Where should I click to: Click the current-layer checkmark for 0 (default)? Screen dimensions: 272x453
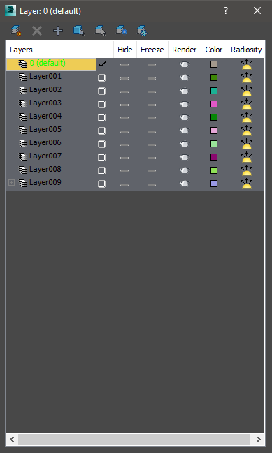tap(102, 64)
